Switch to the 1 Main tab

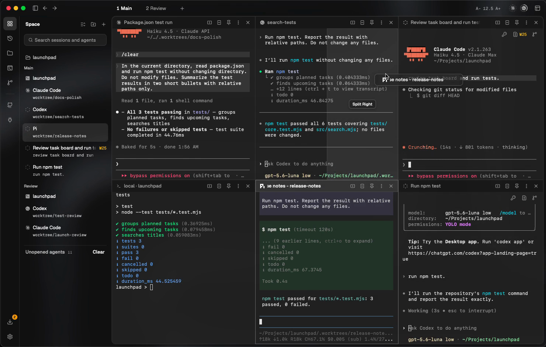click(124, 8)
